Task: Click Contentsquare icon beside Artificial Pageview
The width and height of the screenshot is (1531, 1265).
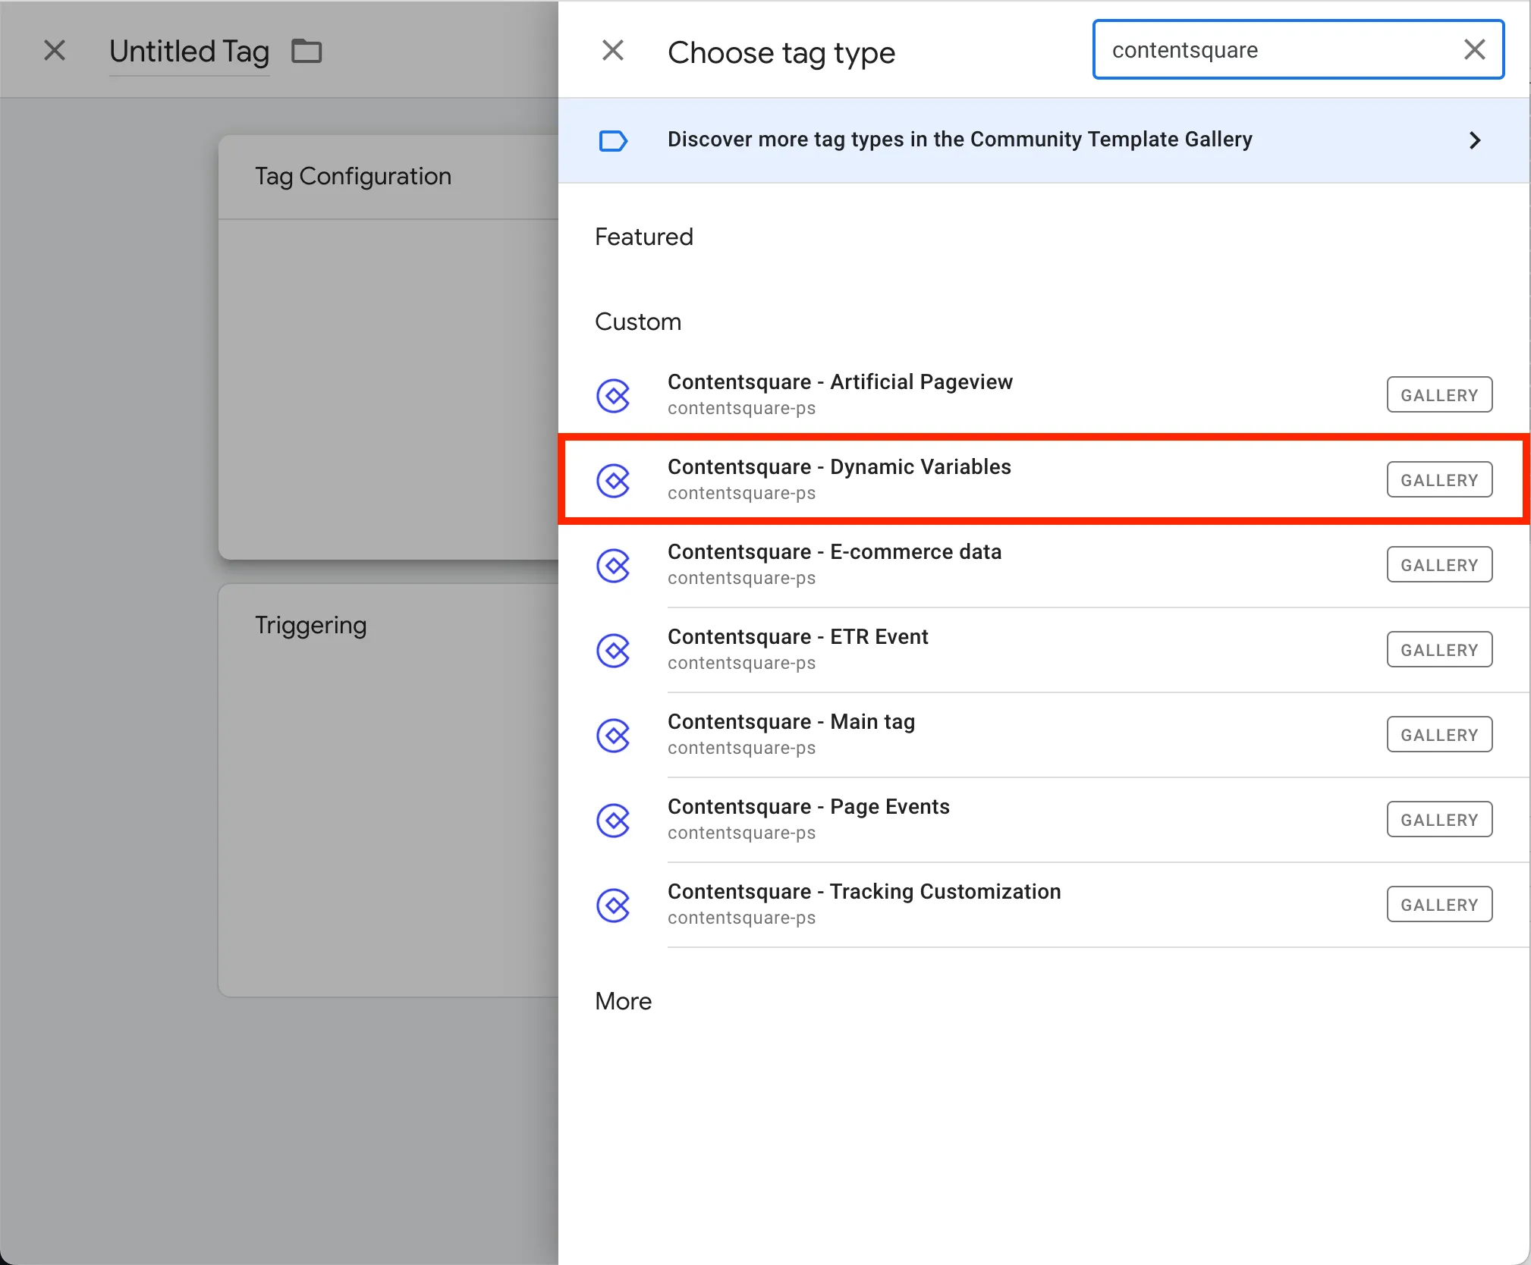Action: [613, 395]
